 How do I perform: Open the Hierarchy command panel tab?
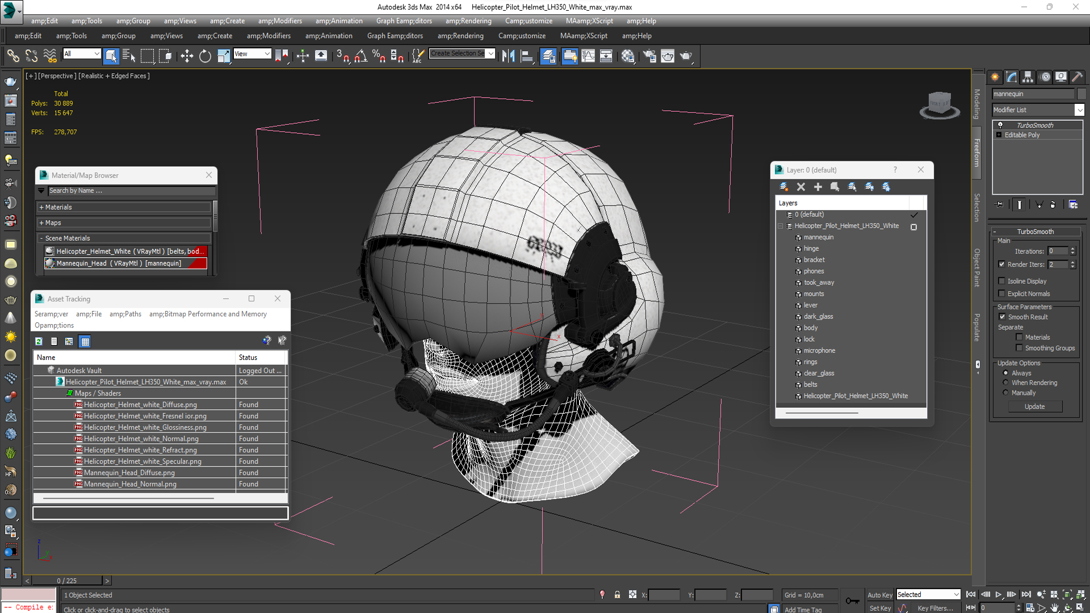(x=1028, y=77)
